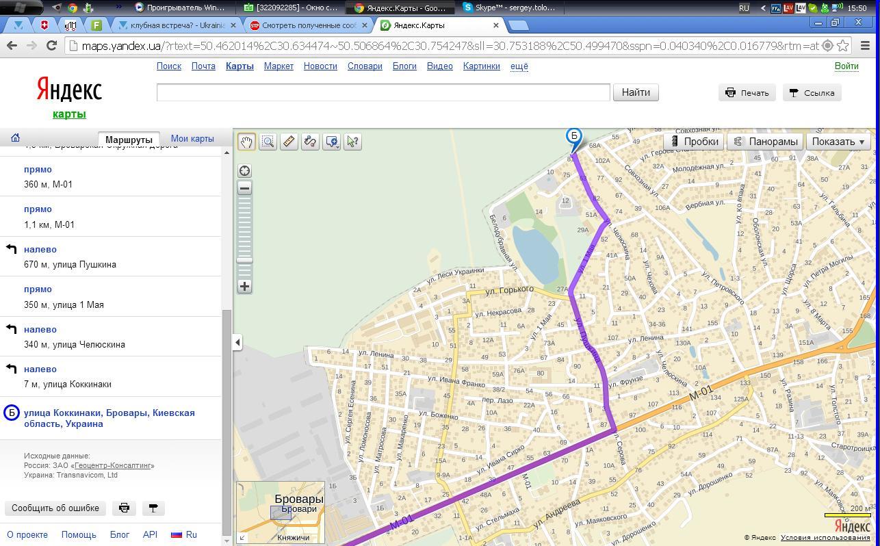Click the map zoom slider handle
The height and width of the screenshot is (546, 880).
tap(244, 260)
